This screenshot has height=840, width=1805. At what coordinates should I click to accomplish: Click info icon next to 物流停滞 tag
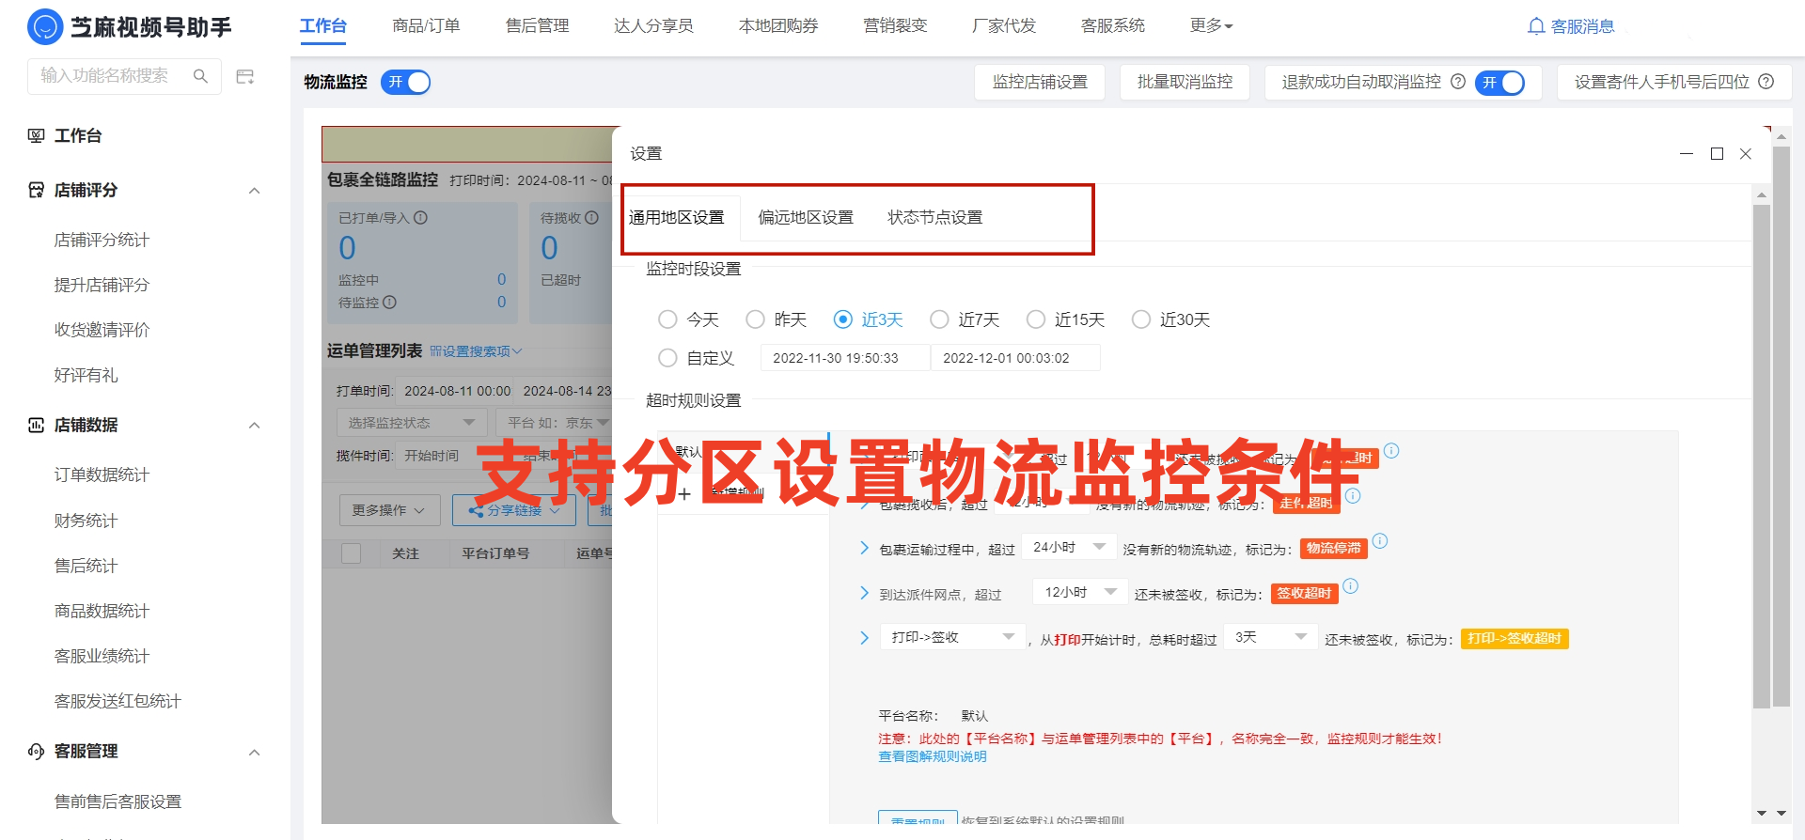coord(1380,541)
